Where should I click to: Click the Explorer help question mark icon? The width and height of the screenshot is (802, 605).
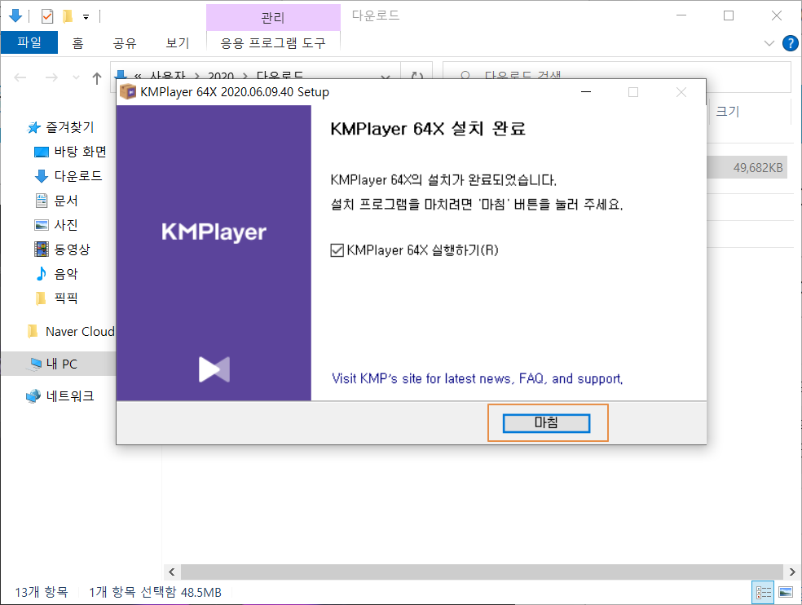791,43
